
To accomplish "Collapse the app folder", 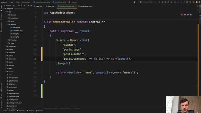I will (x=6, y=12).
